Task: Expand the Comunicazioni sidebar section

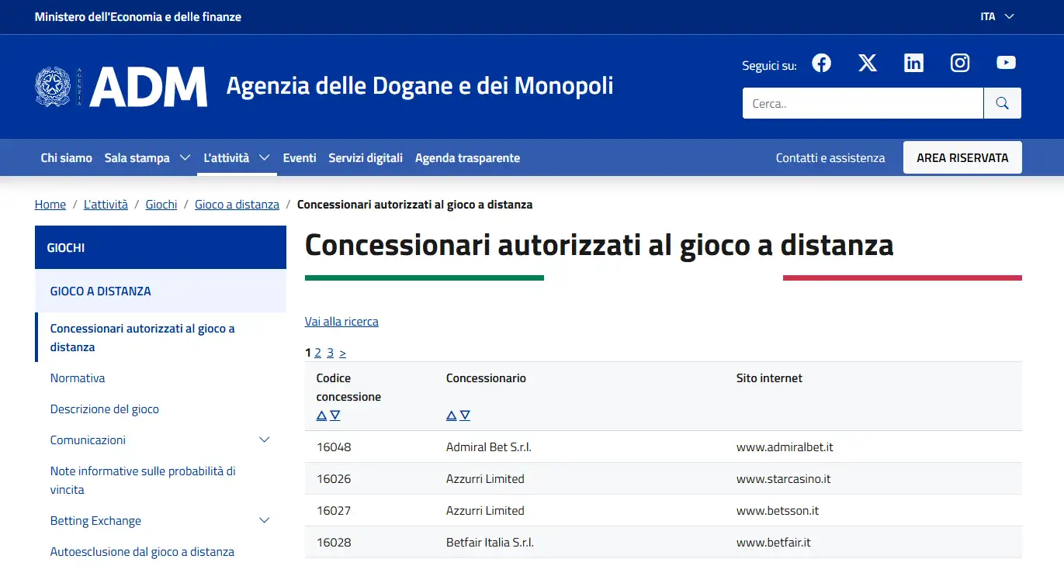Action: [x=264, y=440]
